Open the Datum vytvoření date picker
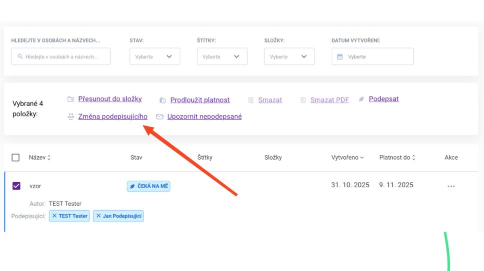 click(x=372, y=56)
